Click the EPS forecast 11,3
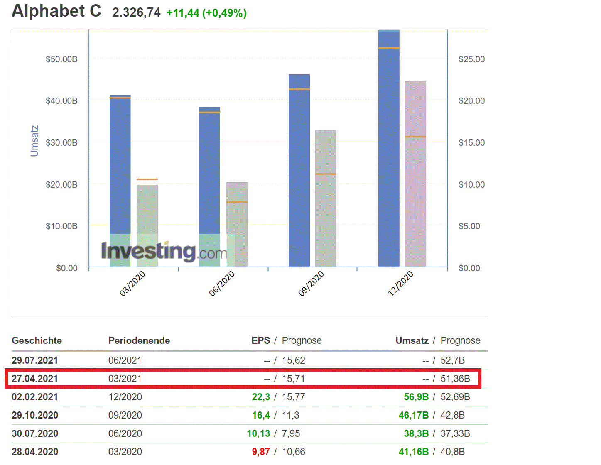 point(291,415)
